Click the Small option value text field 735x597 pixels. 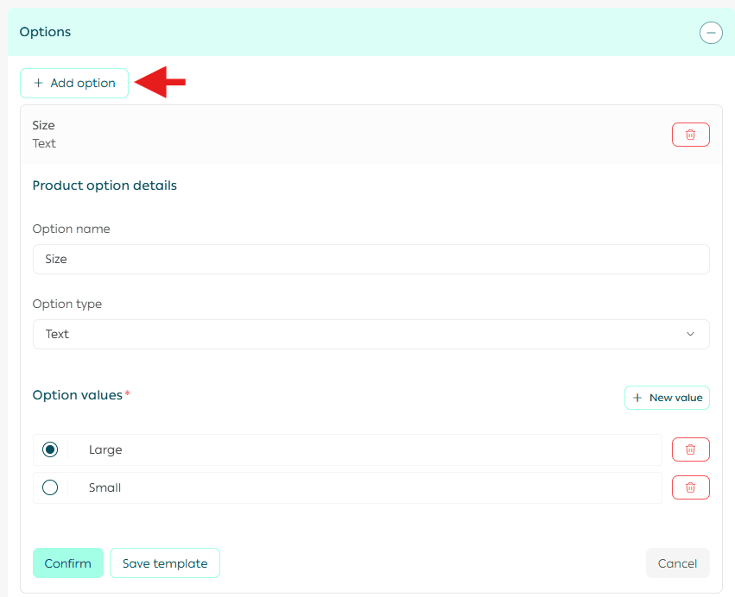tap(371, 487)
